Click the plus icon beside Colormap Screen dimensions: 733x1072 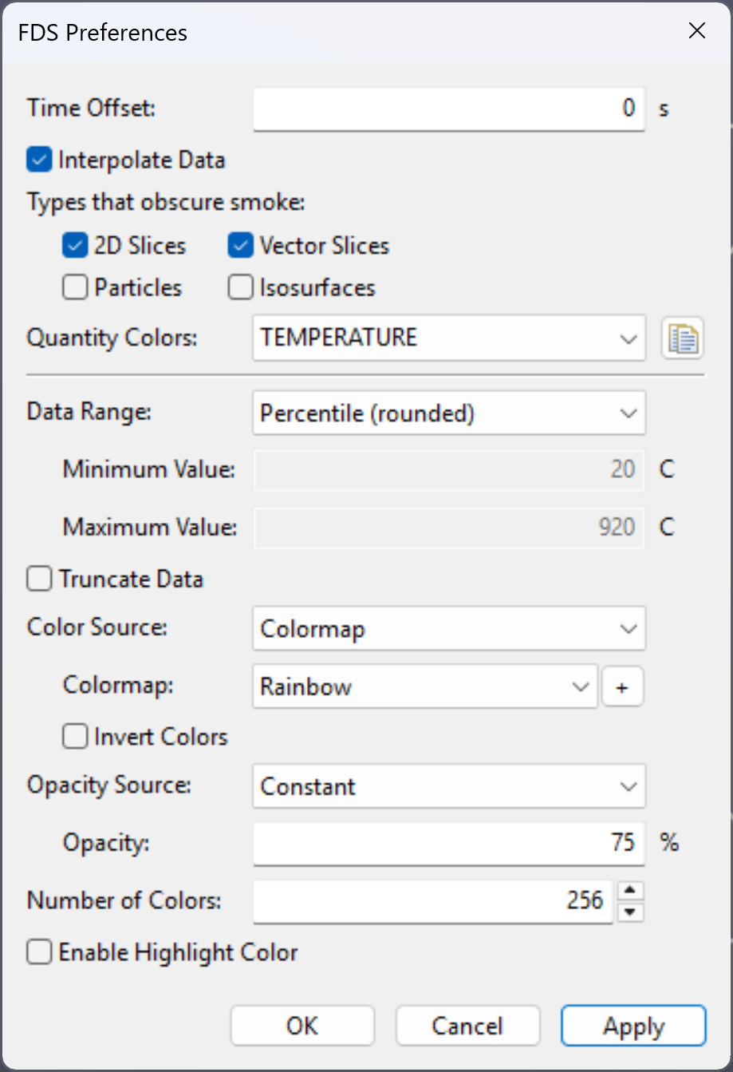pos(623,688)
